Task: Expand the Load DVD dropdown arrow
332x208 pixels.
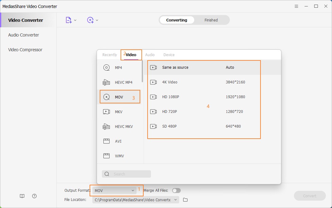Action: [x=97, y=20]
